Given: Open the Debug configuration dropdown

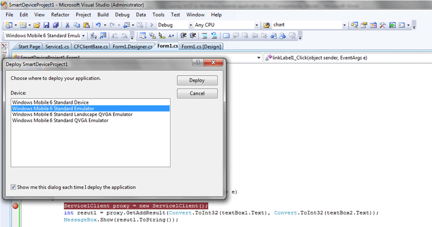Looking at the screenshot, I should click(x=191, y=25).
